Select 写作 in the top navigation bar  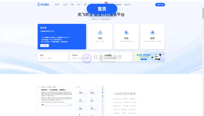pos(72,5)
